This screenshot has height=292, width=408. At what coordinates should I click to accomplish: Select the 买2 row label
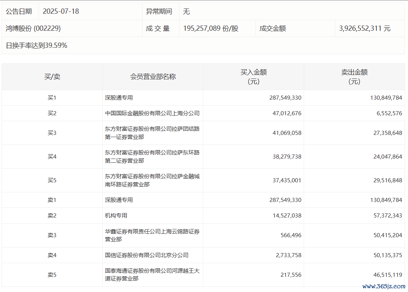coord(52,113)
